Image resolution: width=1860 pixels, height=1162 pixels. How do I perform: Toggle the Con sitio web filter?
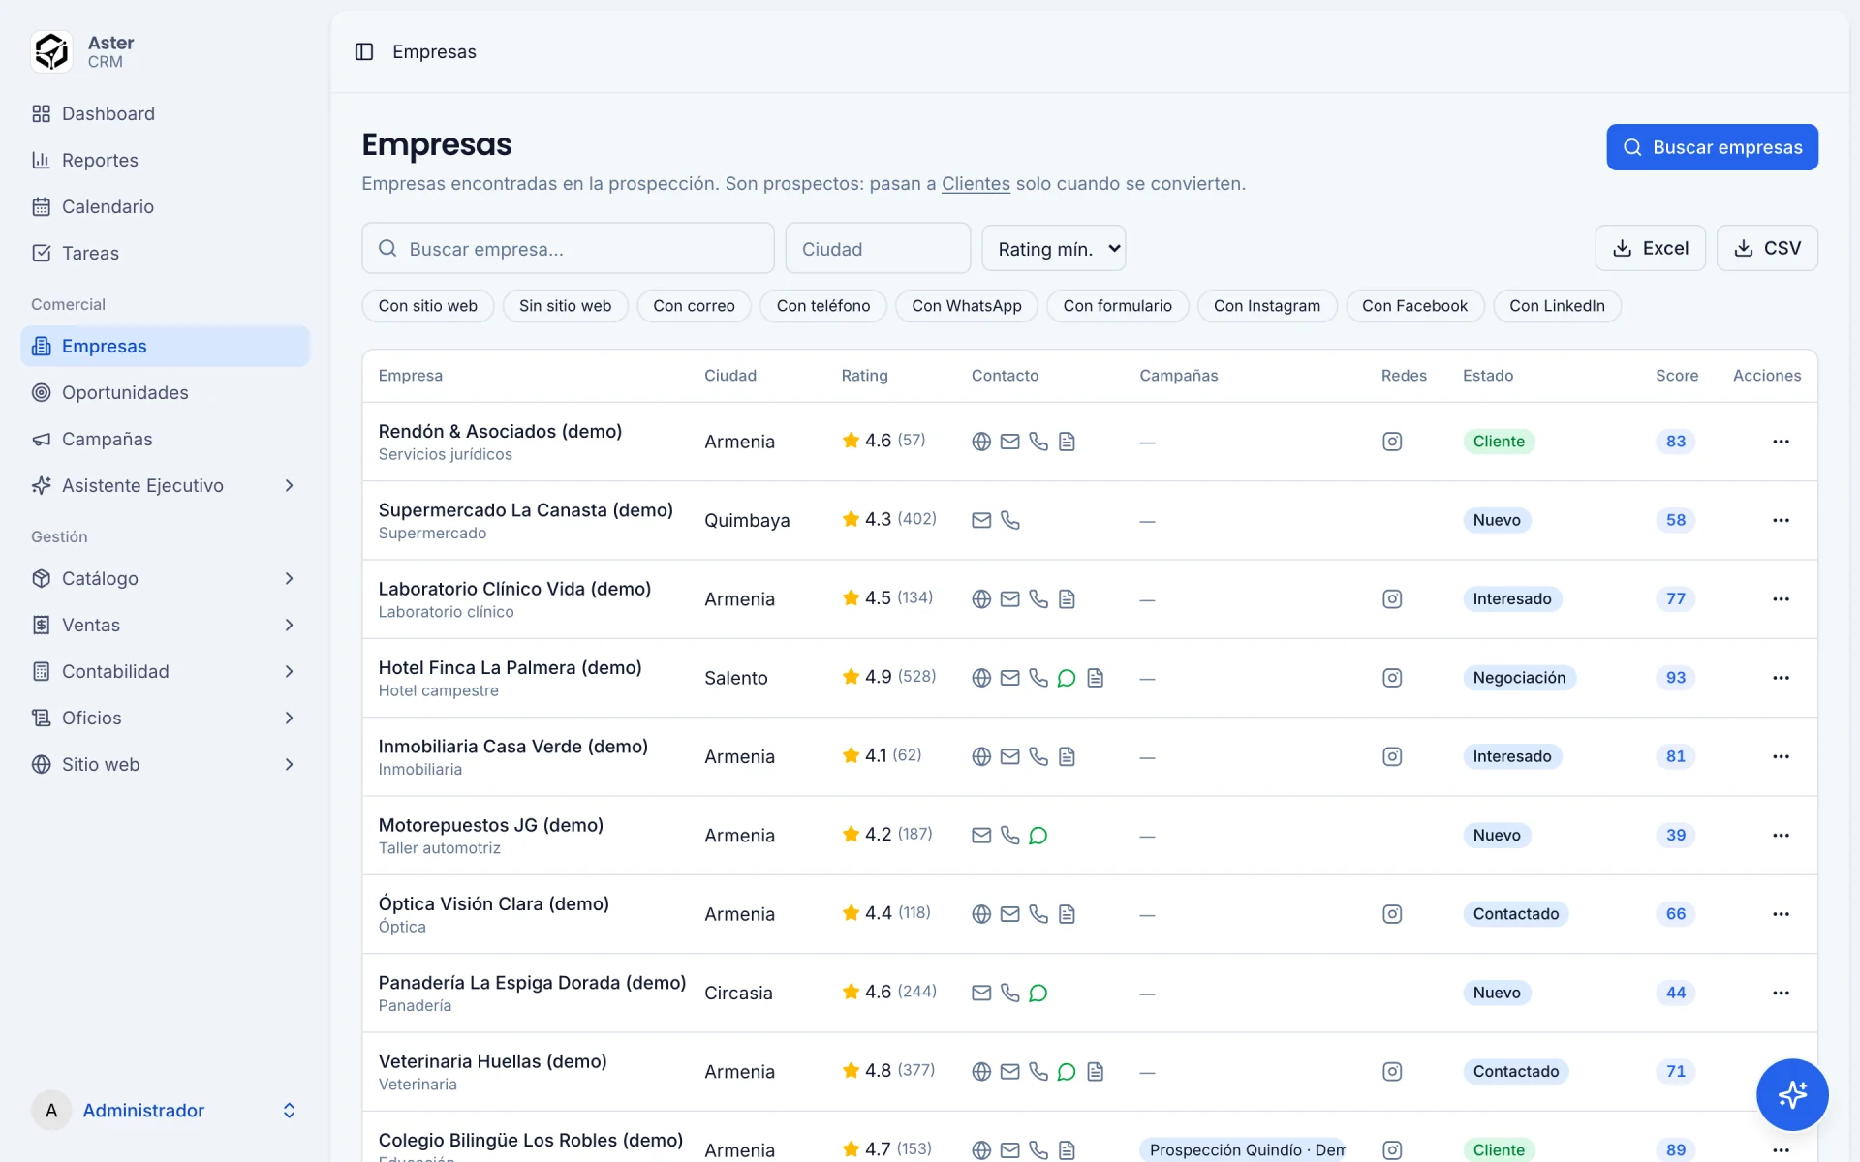click(428, 306)
